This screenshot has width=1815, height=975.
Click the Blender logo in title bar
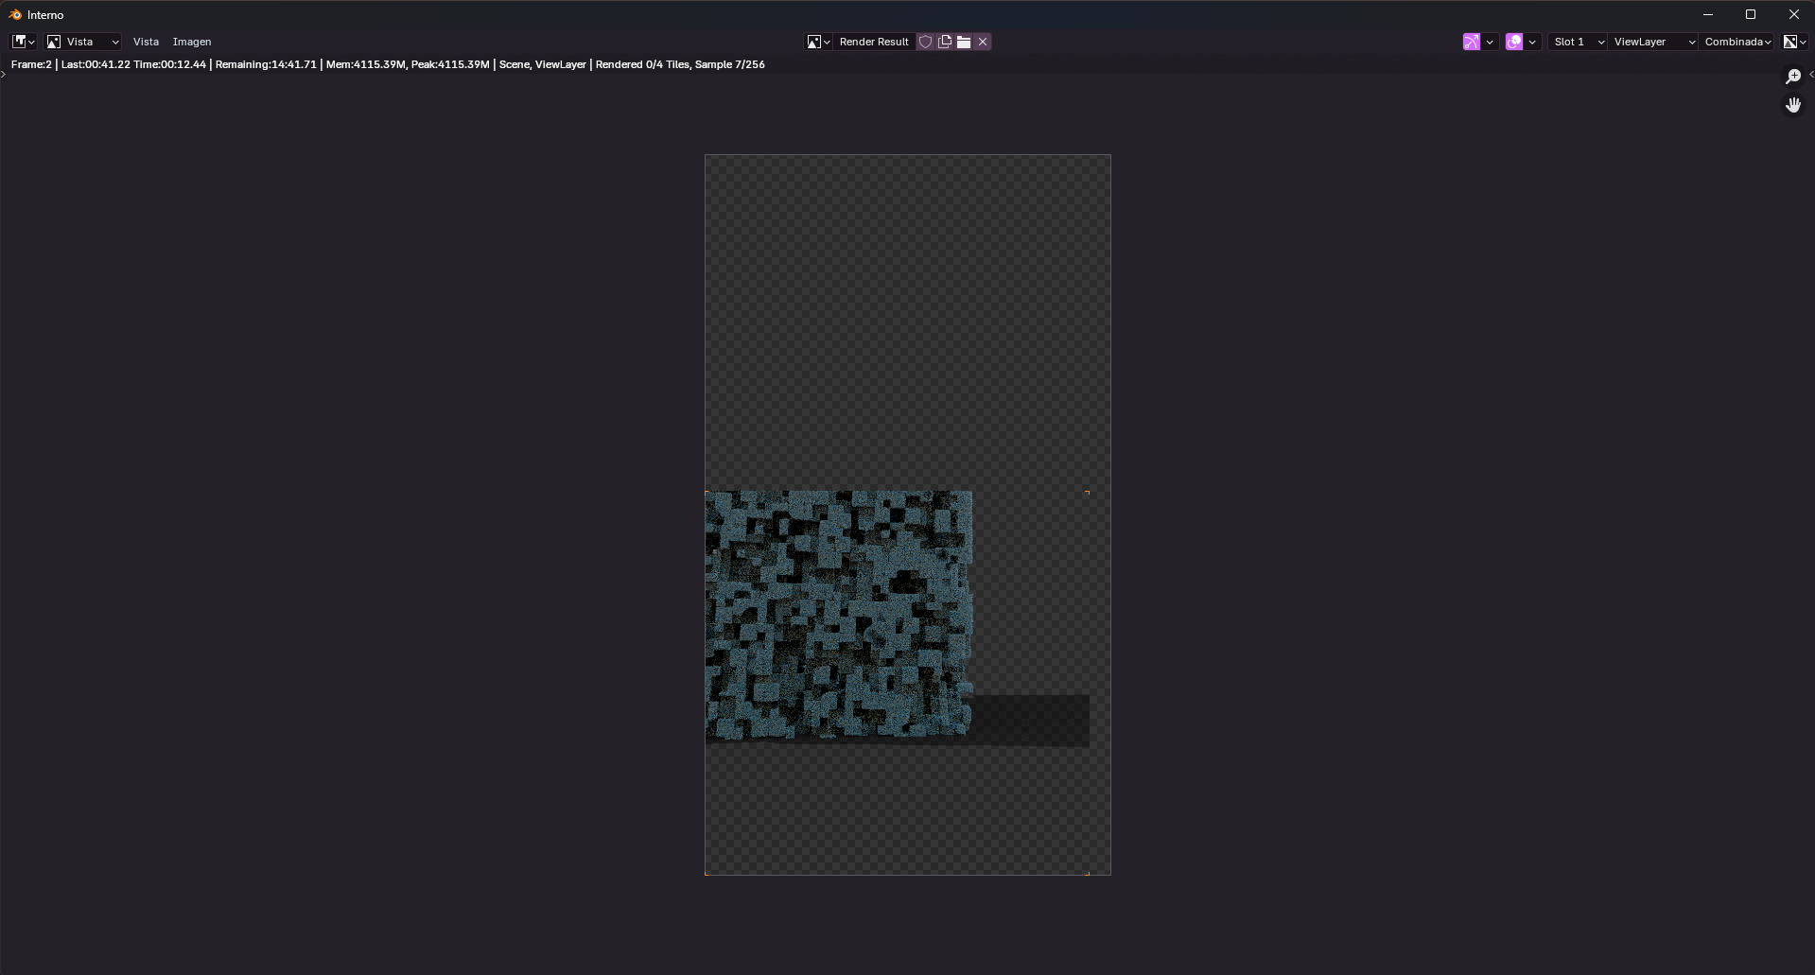click(15, 15)
